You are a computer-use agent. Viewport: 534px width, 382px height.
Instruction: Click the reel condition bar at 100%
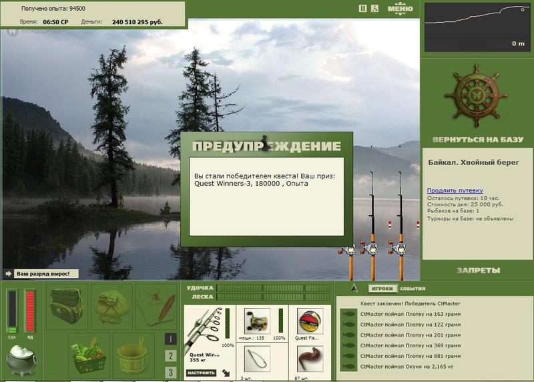280,321
